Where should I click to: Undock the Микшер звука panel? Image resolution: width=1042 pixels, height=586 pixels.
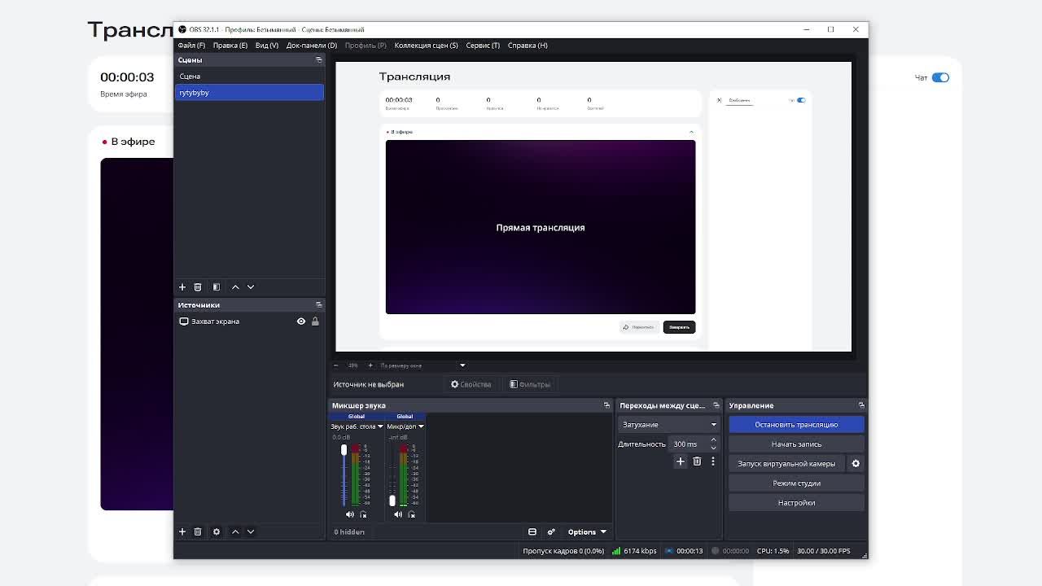tap(606, 405)
